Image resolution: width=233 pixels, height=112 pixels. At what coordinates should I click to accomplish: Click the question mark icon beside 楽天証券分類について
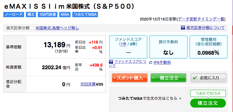coord(183,28)
